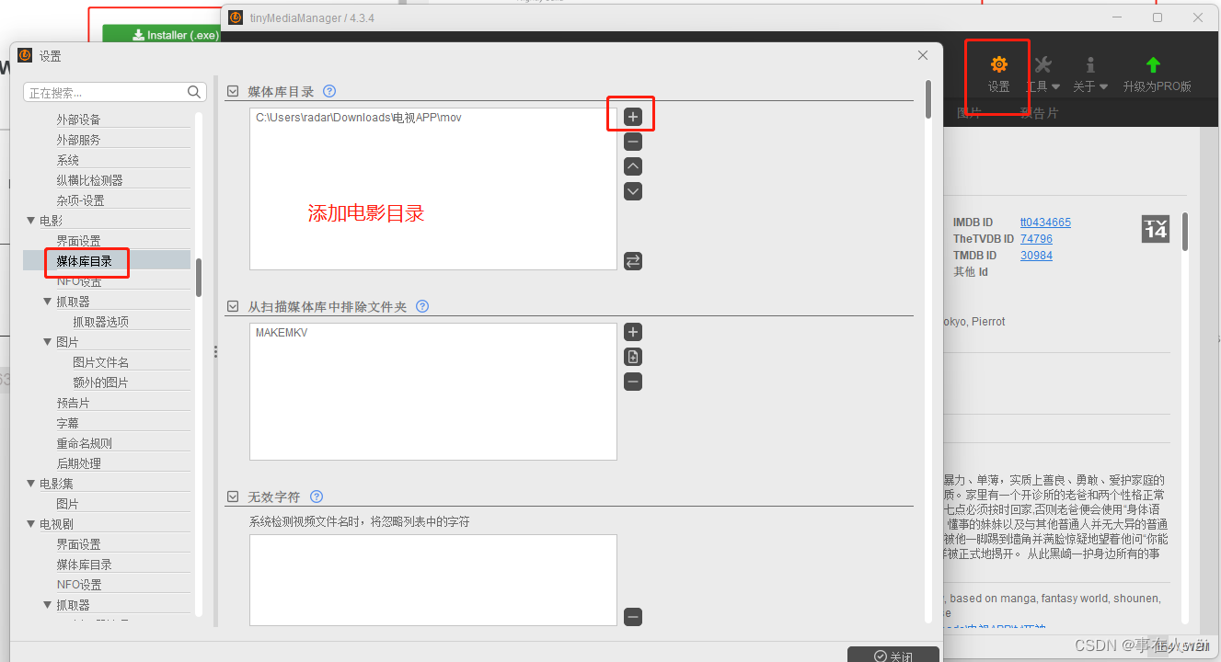The height and width of the screenshot is (662, 1221).
Task: Select 图片 under 电影集
Action: (x=67, y=504)
